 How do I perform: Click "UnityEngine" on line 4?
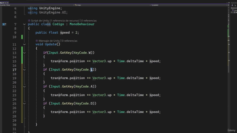50,8
